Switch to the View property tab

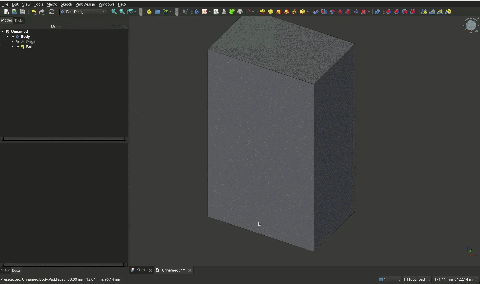[5, 270]
